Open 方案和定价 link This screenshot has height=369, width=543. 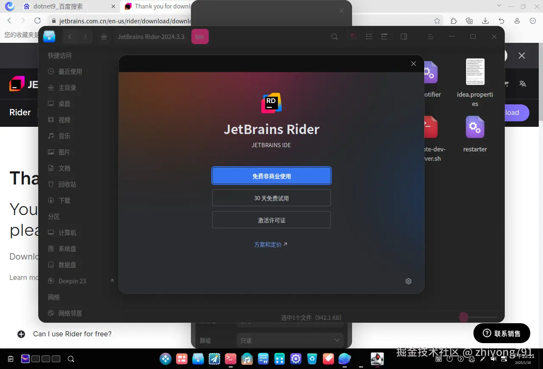point(271,244)
